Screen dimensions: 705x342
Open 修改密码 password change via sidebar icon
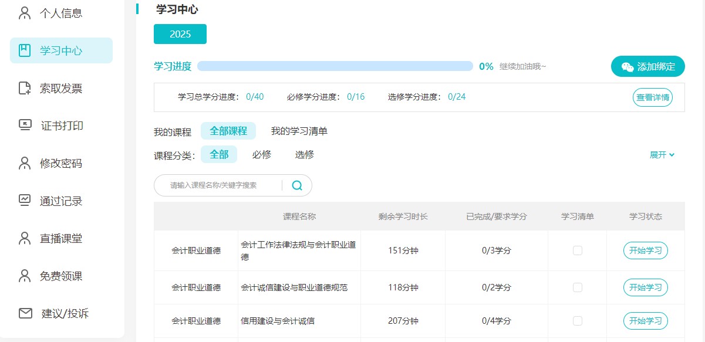24,163
